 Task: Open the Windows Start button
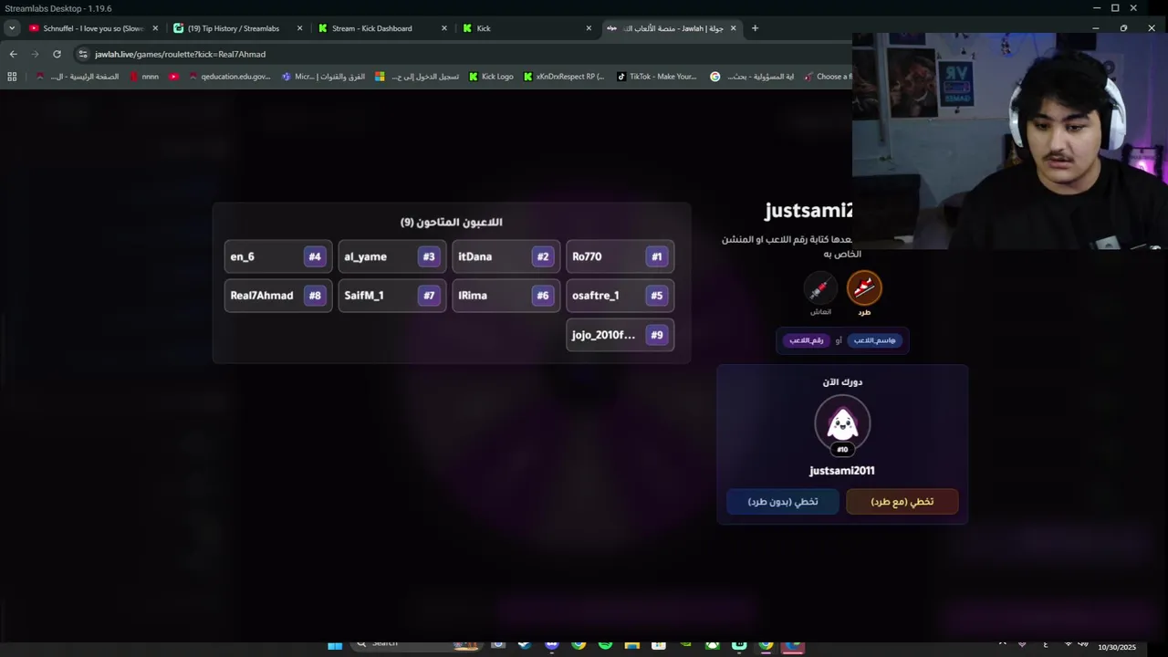(x=335, y=645)
